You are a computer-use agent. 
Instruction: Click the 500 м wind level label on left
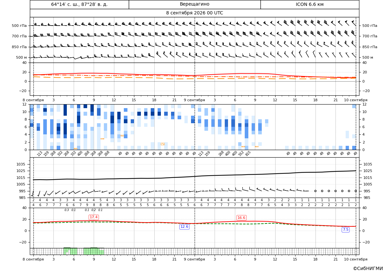point(22,57)
